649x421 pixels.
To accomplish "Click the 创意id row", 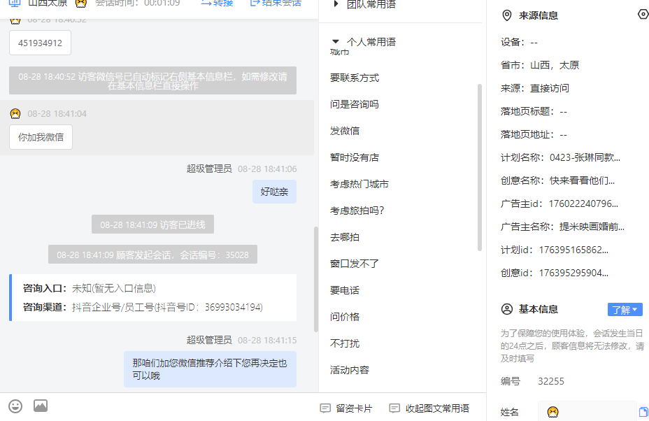I will pyautogui.click(x=555, y=273).
